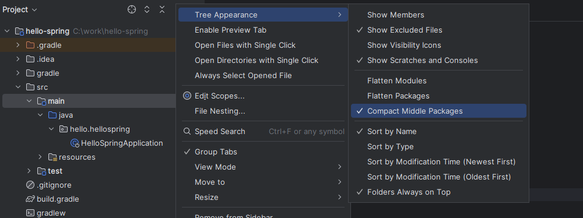The height and width of the screenshot is (218, 583).
Task: Expand the resources folder node
Action: (40, 157)
